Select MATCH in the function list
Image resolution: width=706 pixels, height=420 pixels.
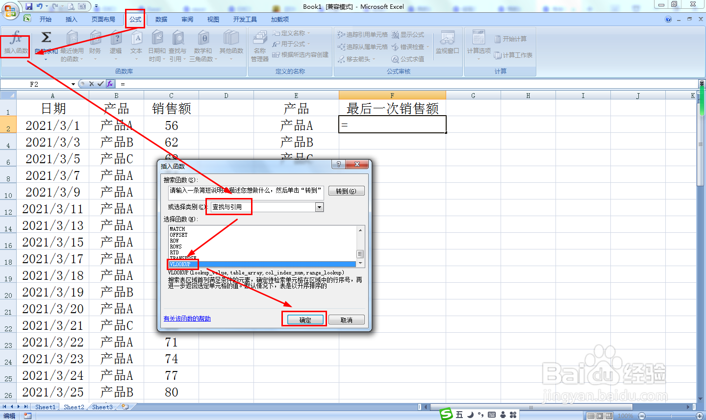coord(177,229)
